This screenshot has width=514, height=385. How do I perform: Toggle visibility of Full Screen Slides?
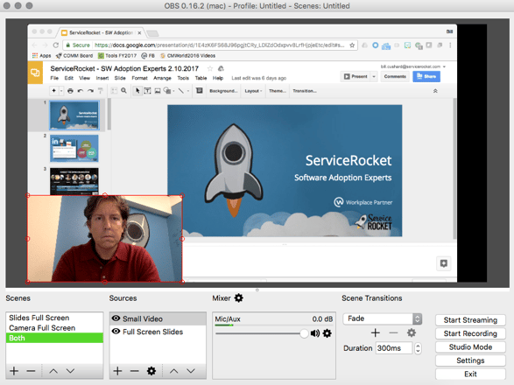point(116,332)
